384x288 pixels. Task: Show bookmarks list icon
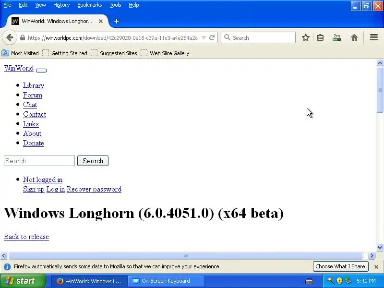[x=320, y=38]
